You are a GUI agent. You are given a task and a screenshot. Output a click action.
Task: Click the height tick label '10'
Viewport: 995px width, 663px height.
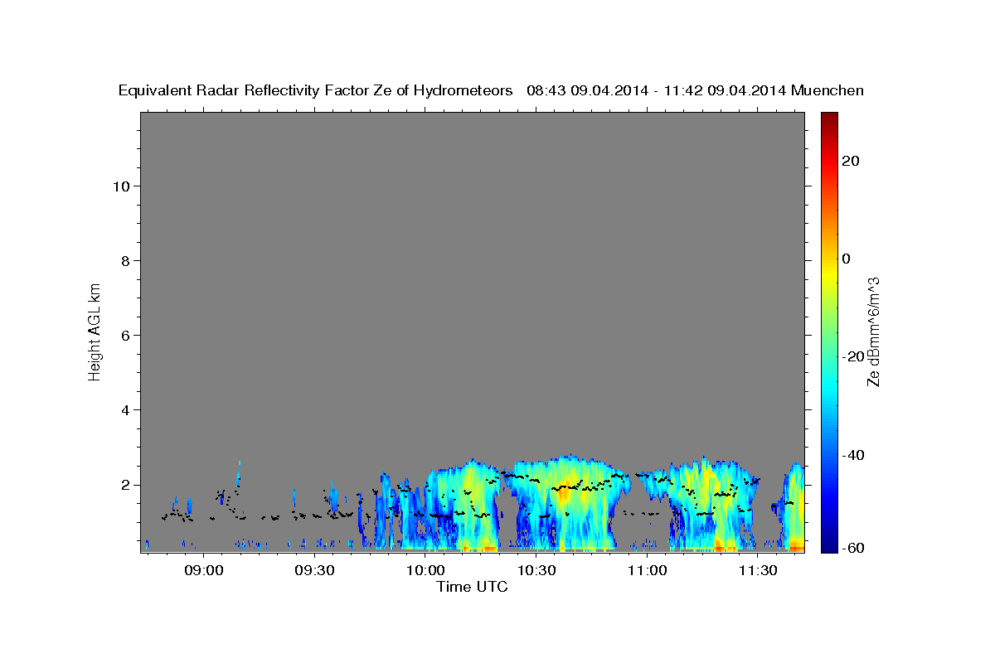pyautogui.click(x=121, y=186)
